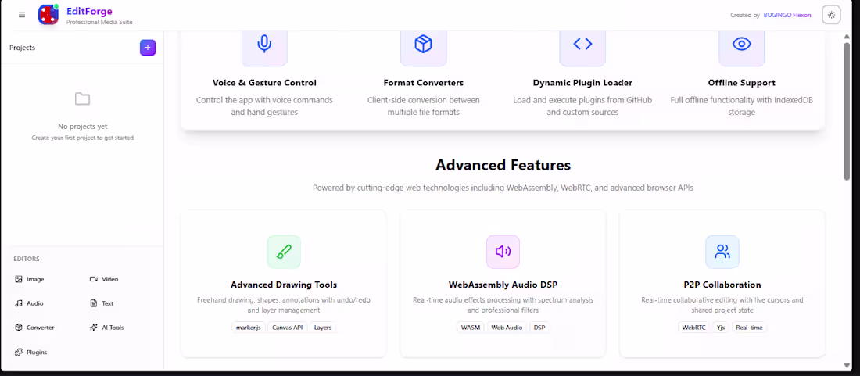860x376 pixels.
Task: Select the Web Audio tag
Action: coord(507,328)
